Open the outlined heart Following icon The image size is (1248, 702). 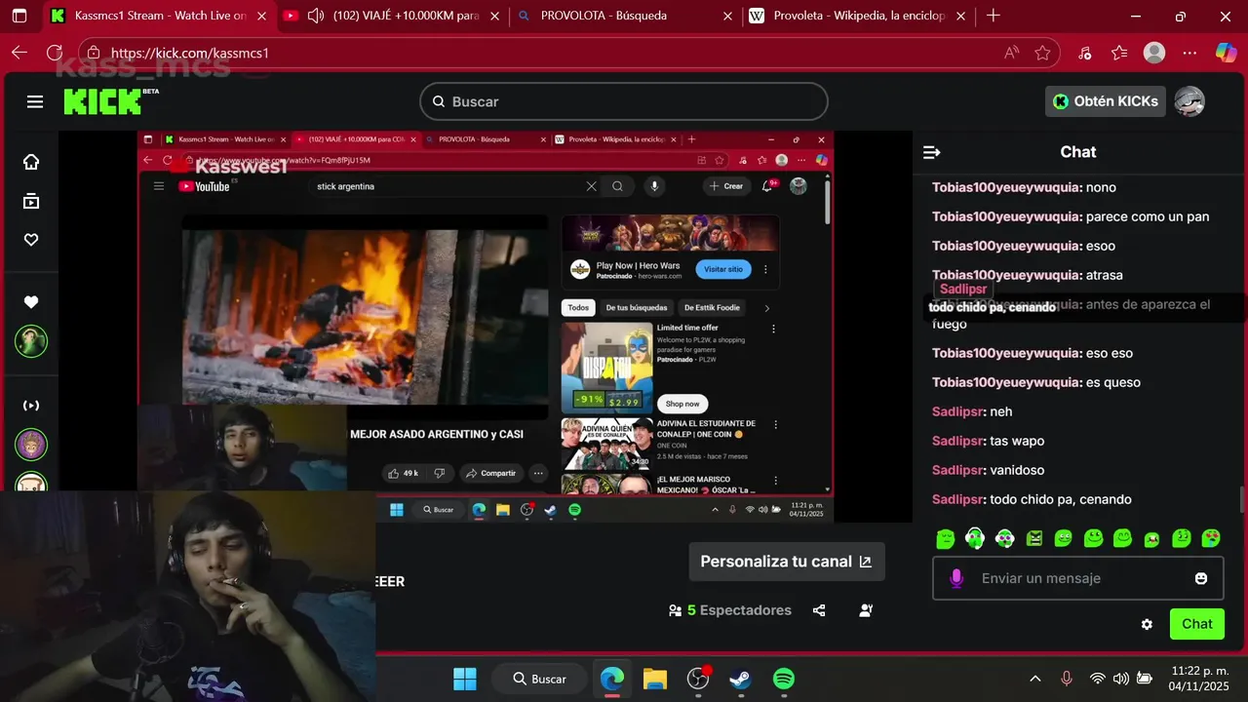[31, 240]
